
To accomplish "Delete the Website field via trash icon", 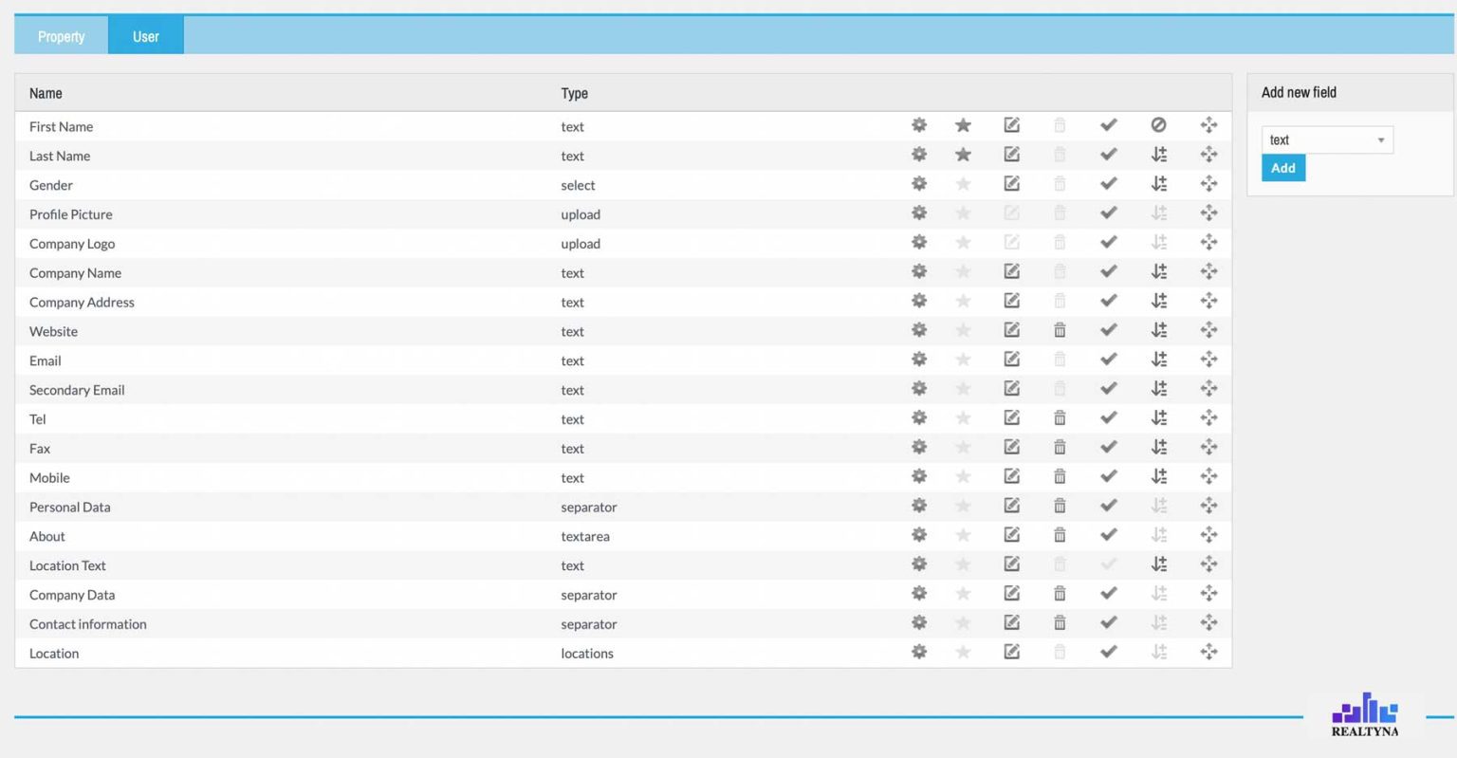I will point(1060,330).
